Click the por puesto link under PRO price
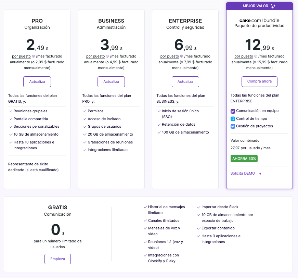Screen dimensions: 298x278 (x=21, y=56)
